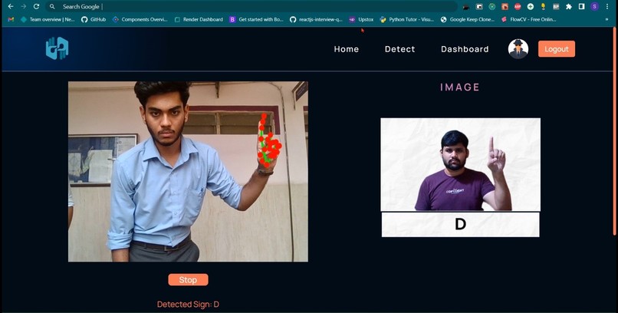618x313 pixels.
Task: Open the Detect nav item
Action: pyautogui.click(x=400, y=49)
